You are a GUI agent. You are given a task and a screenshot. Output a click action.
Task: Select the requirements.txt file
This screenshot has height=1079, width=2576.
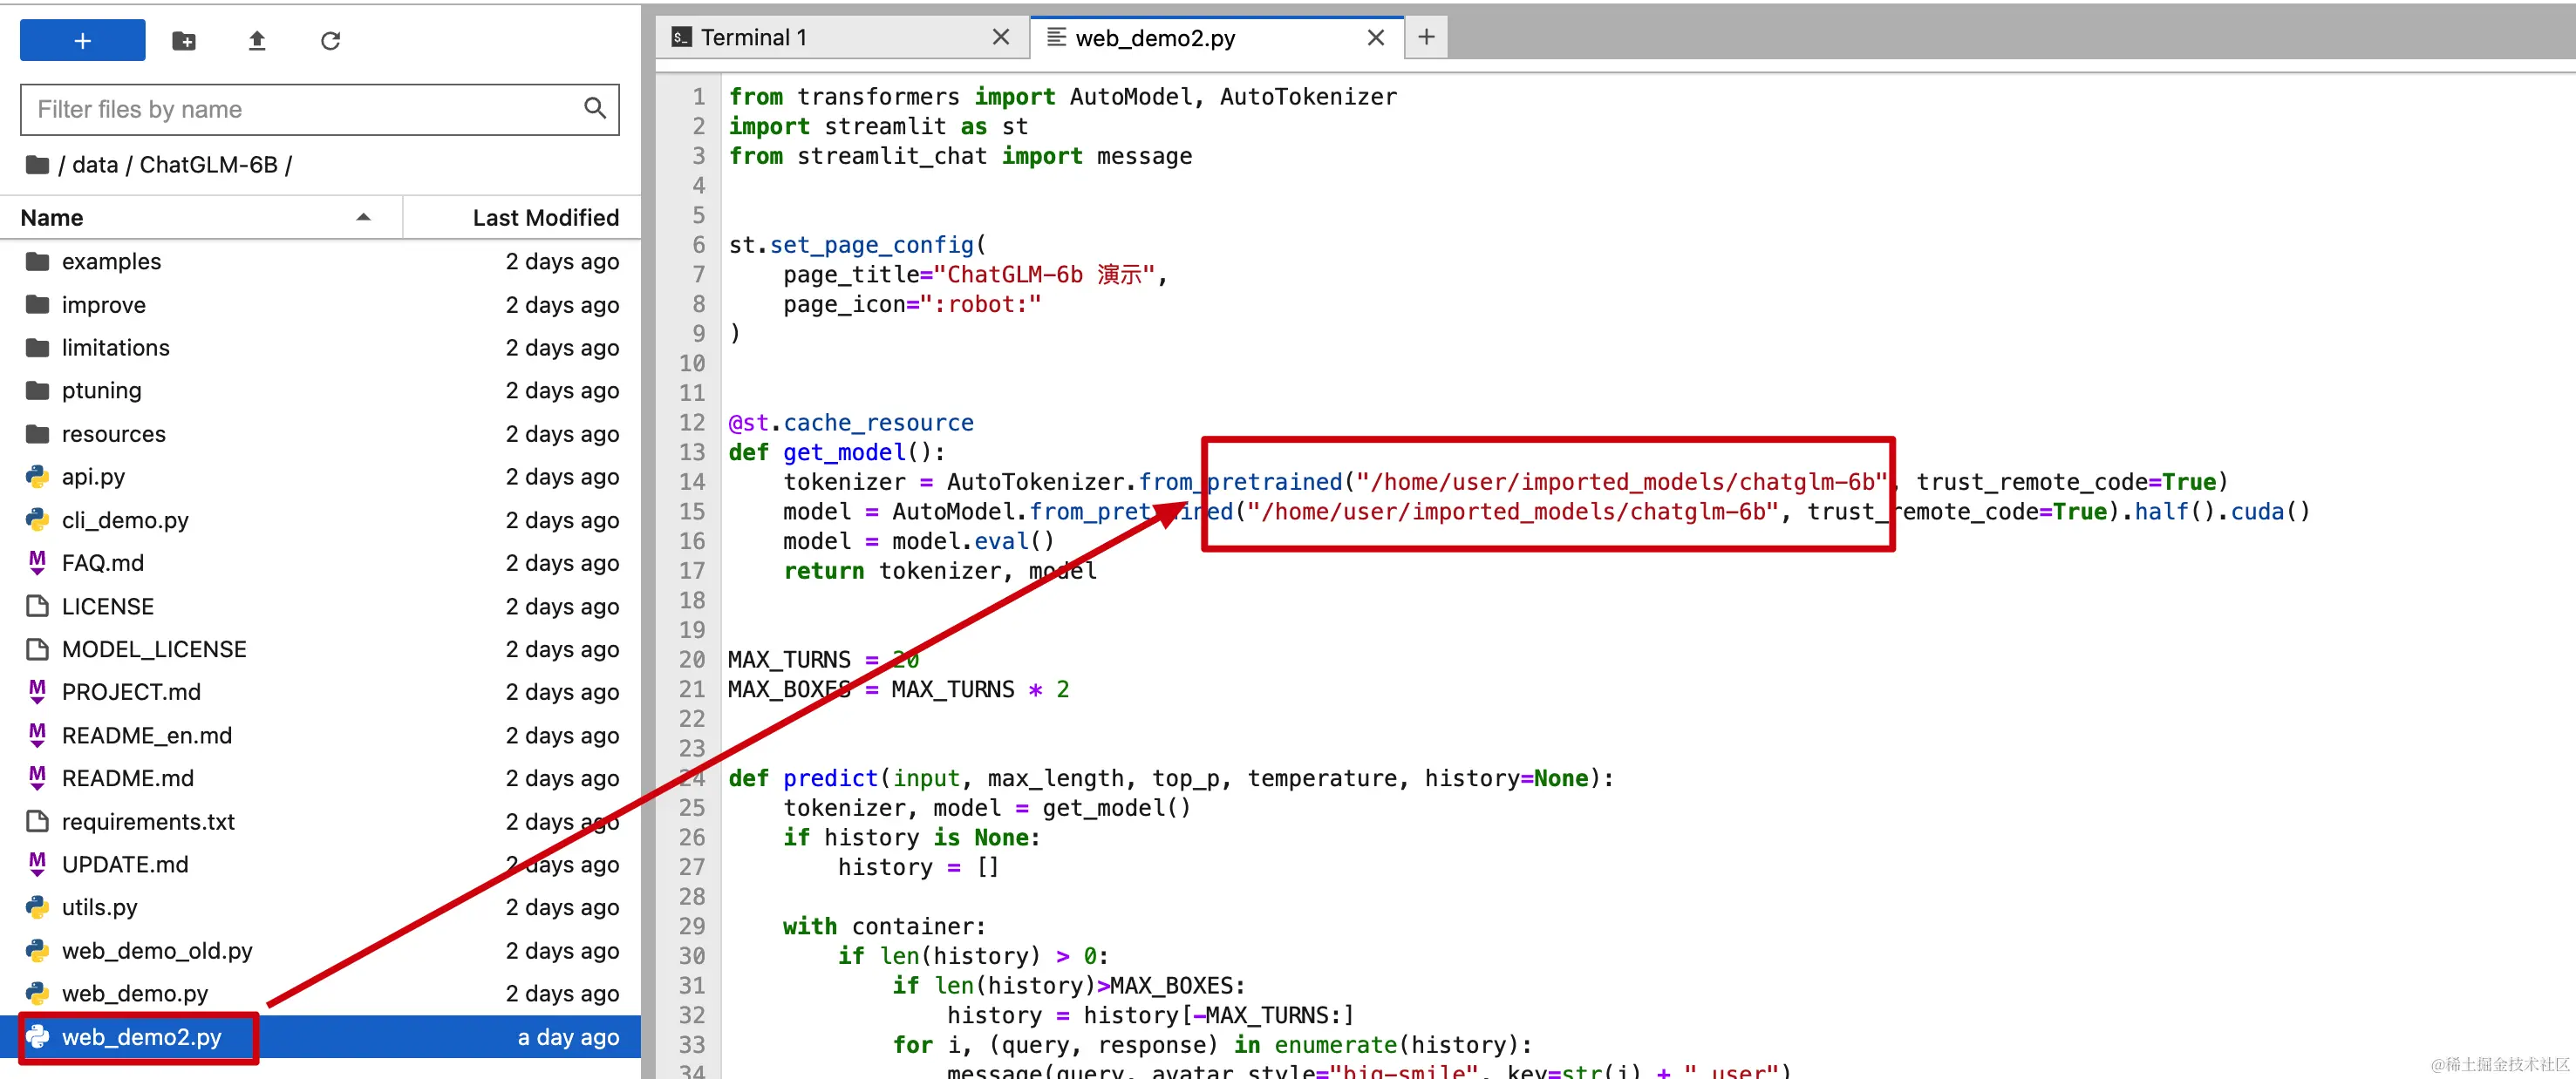pyautogui.click(x=148, y=821)
